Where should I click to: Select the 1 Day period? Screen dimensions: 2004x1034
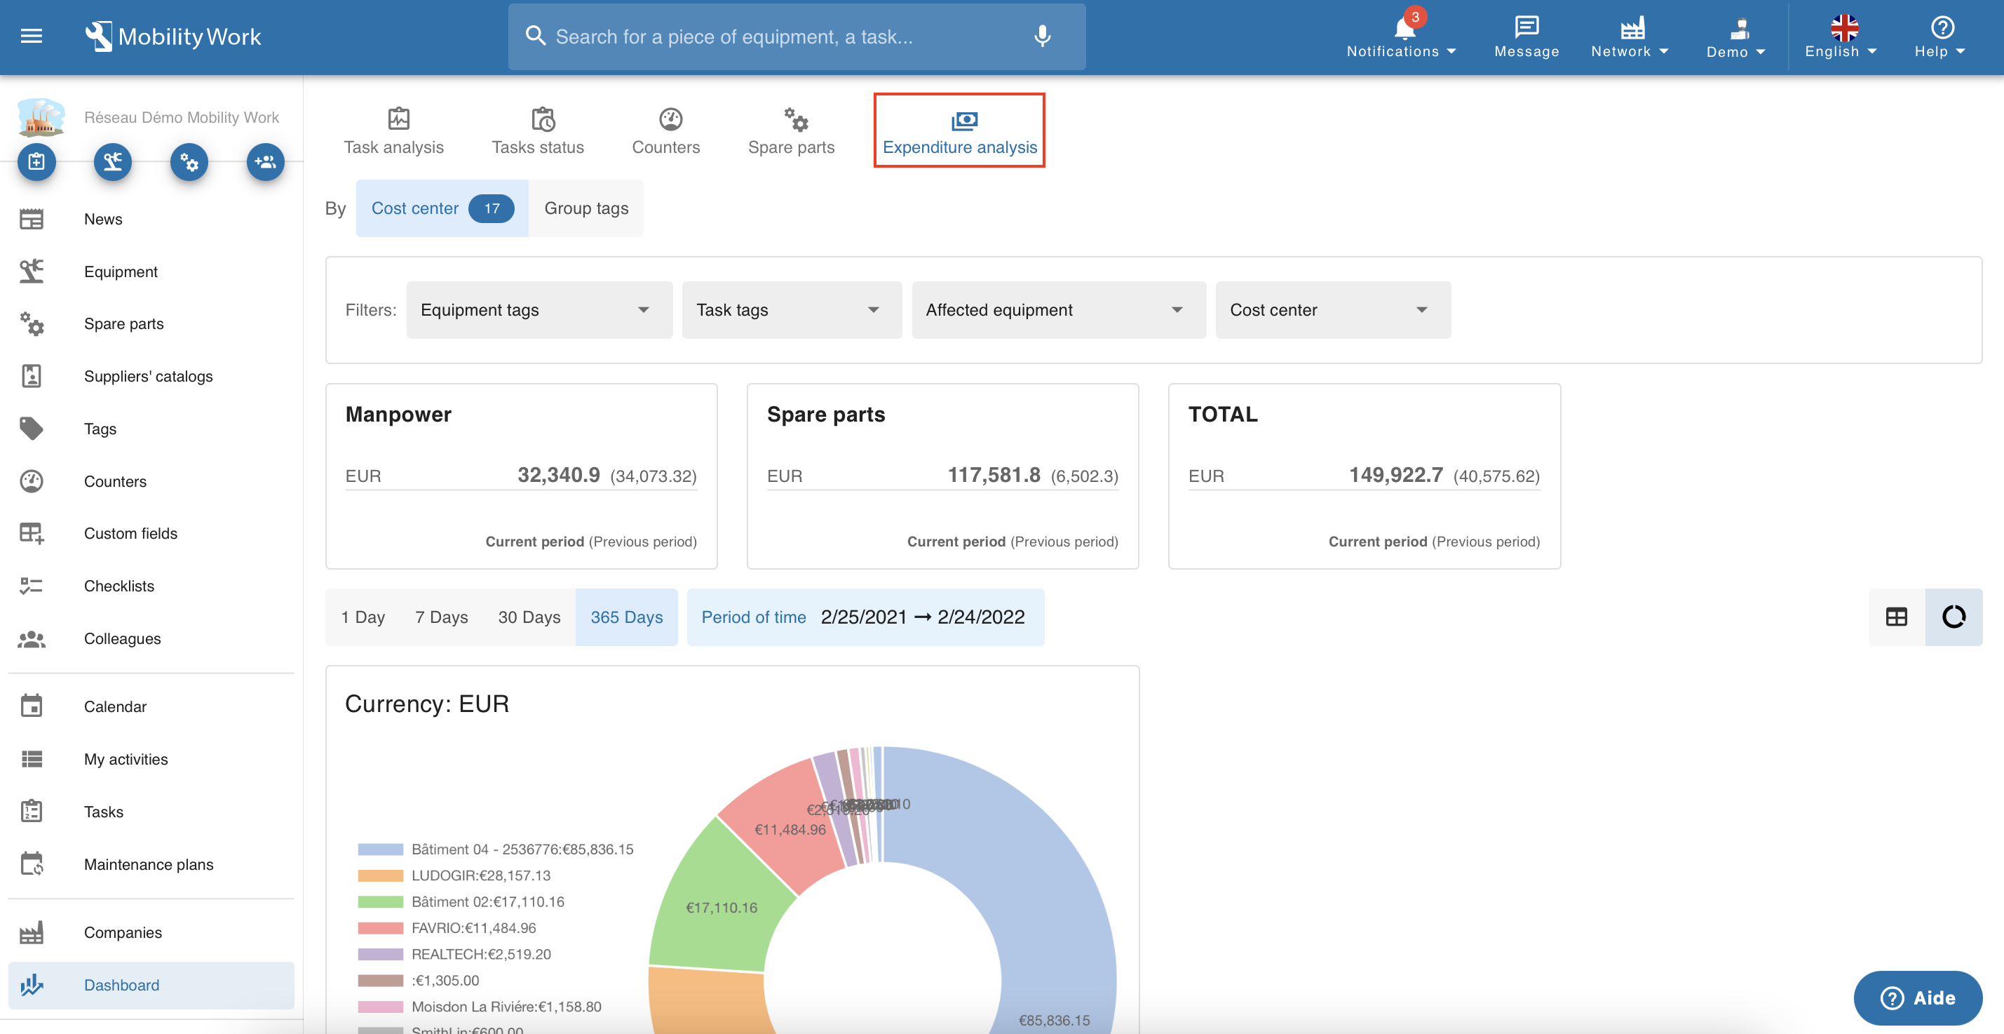pos(363,617)
